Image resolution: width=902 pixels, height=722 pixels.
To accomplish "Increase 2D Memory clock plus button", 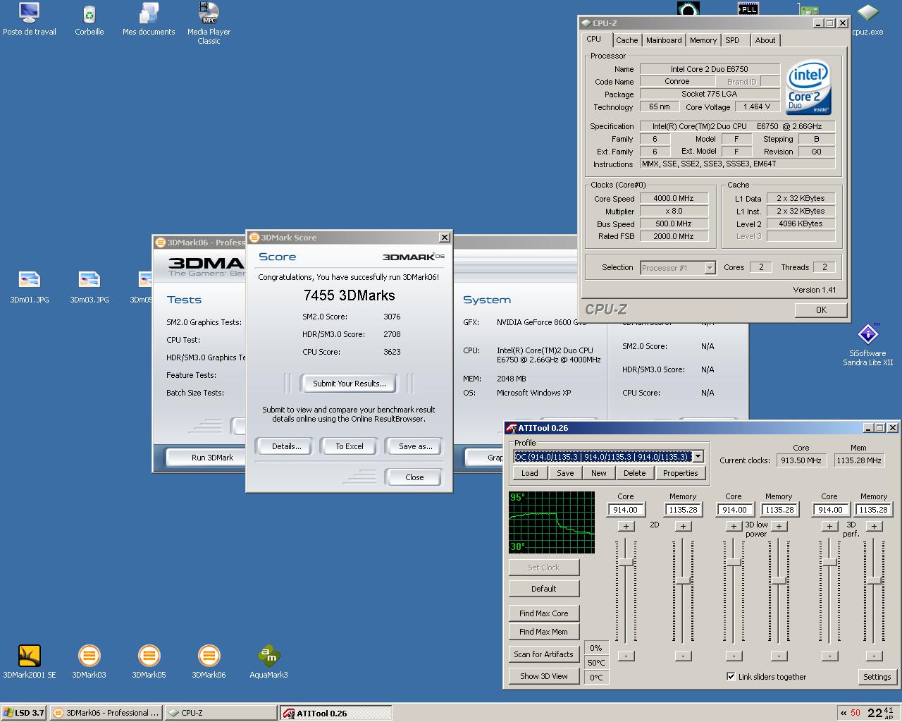I will pyautogui.click(x=683, y=526).
